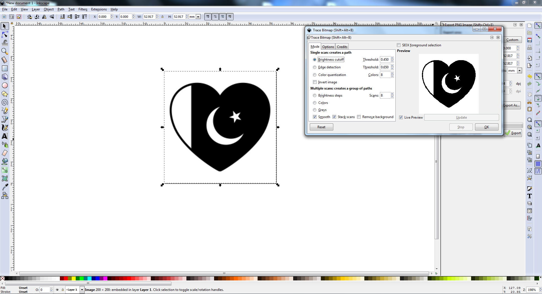542x294 pixels.
Task: Increase Brightness cutoff threshold spinner
Action: point(392,58)
